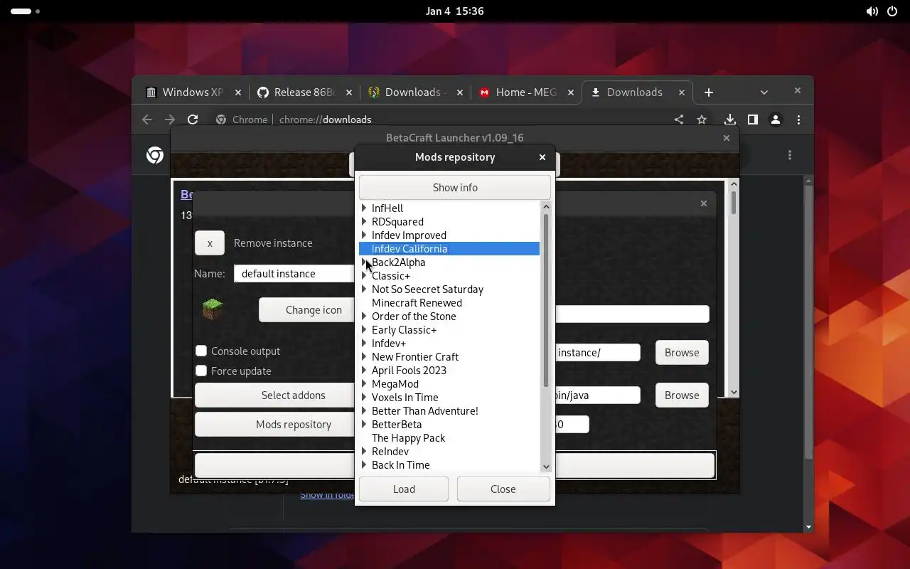910x569 pixels.
Task: Expand RDSquared mod entry
Action: [364, 222]
